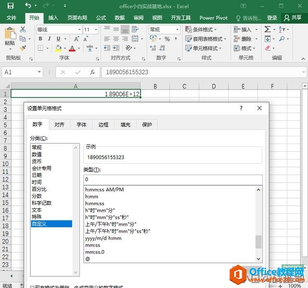Select the yyyy/m/d h:mm format type

coord(103,238)
